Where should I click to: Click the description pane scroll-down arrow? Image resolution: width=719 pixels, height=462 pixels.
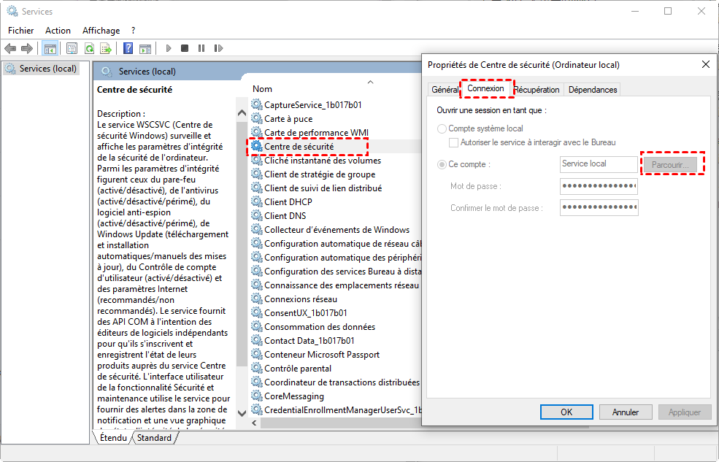point(242,412)
